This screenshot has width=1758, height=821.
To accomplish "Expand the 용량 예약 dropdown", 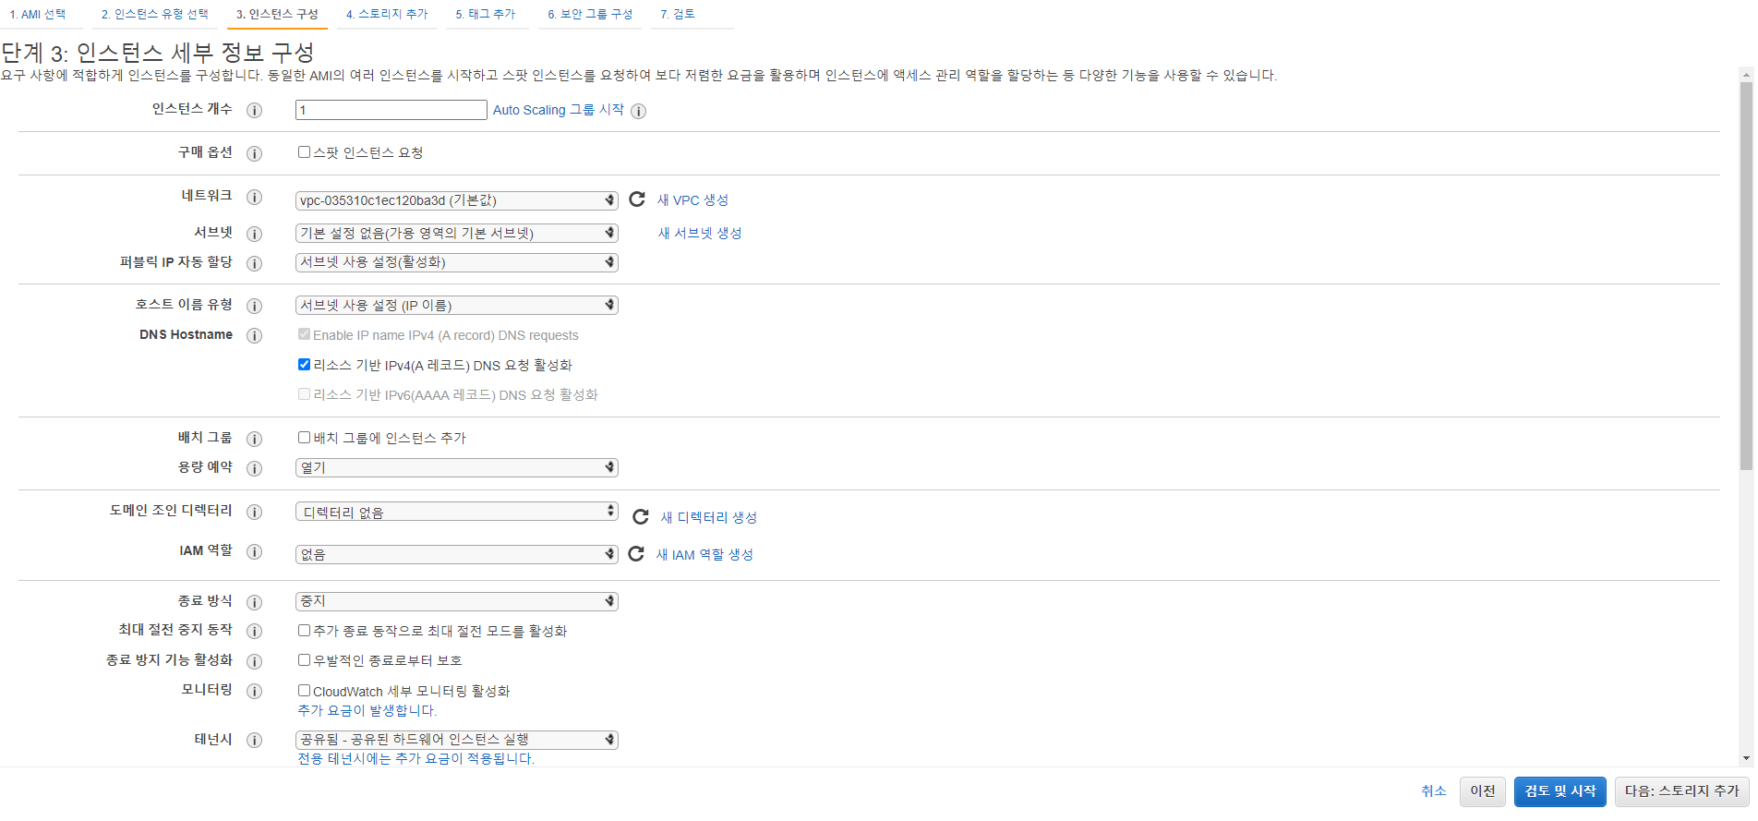I will (457, 467).
